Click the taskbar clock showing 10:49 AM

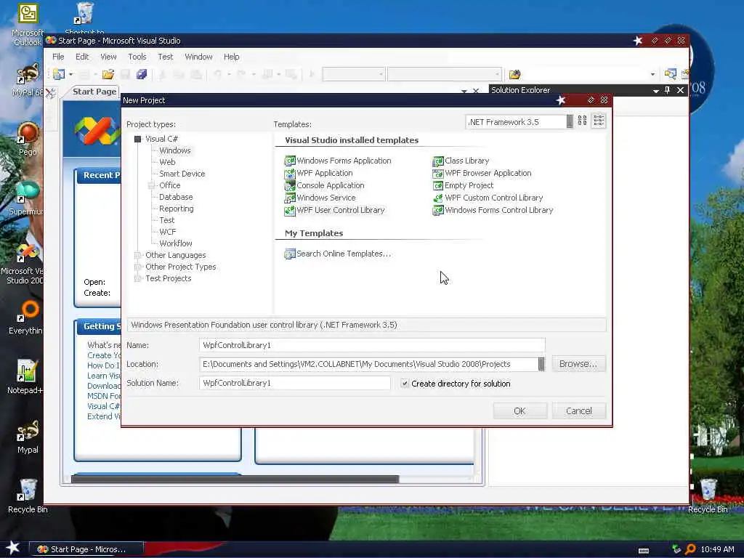717,549
